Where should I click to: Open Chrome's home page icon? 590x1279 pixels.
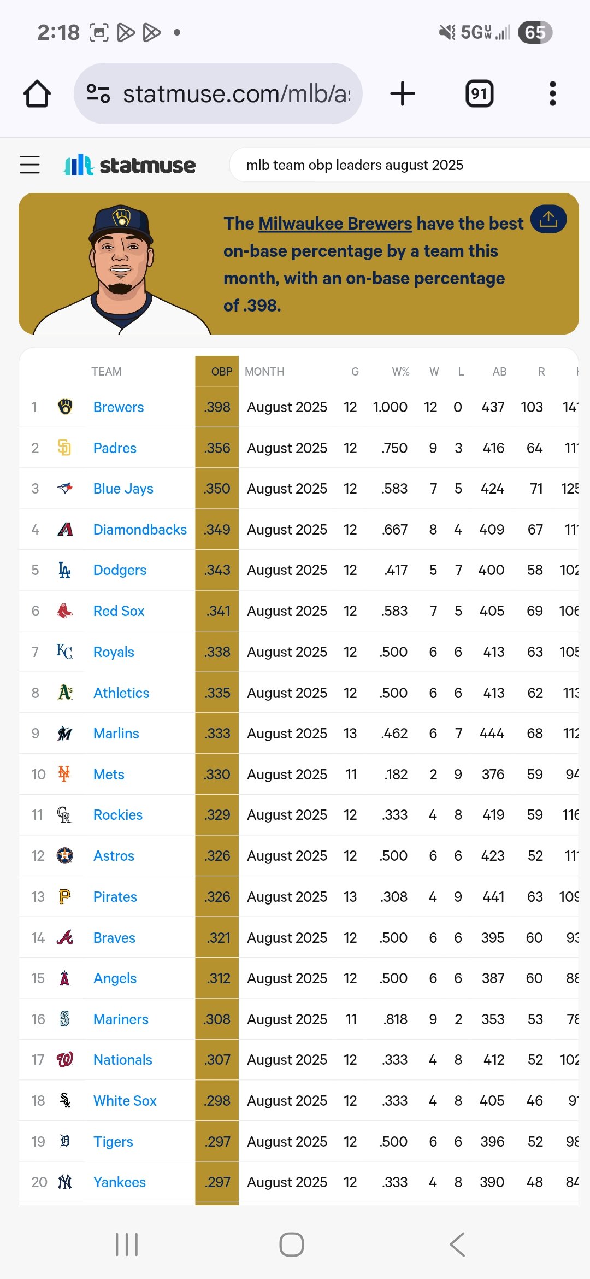tap(37, 93)
